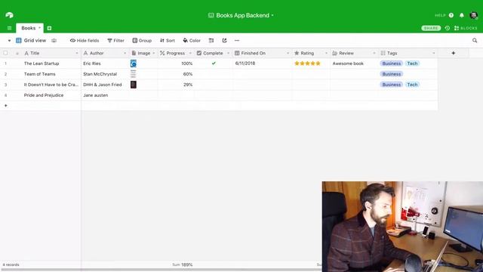Select the Pride and Prejudice title cell
The height and width of the screenshot is (272, 483).
click(x=44, y=95)
